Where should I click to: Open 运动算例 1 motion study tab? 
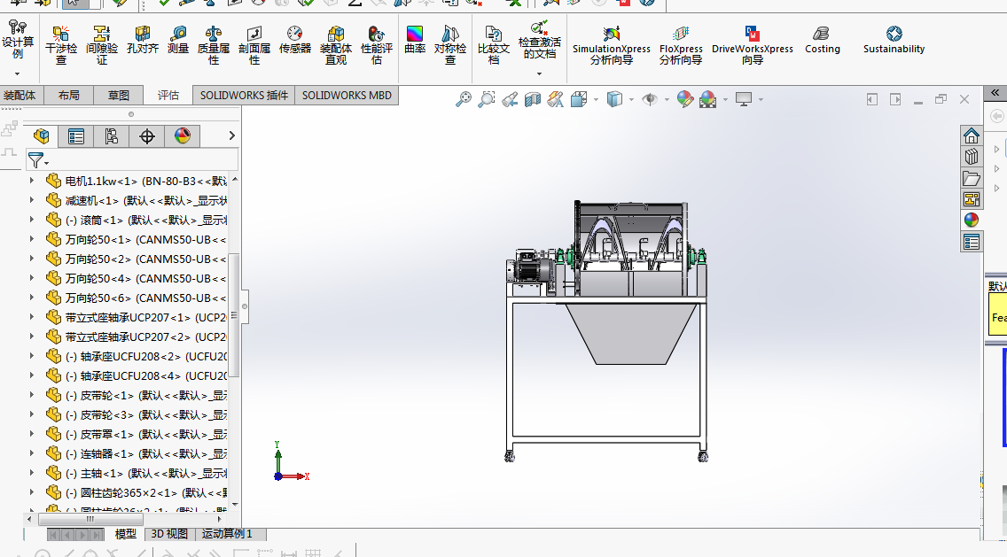pyautogui.click(x=227, y=534)
